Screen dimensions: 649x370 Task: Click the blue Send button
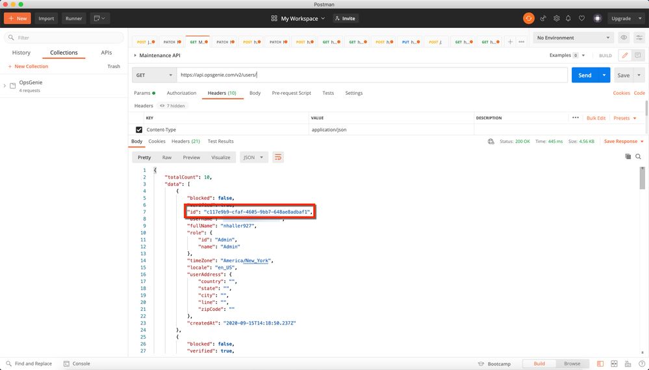[585, 75]
